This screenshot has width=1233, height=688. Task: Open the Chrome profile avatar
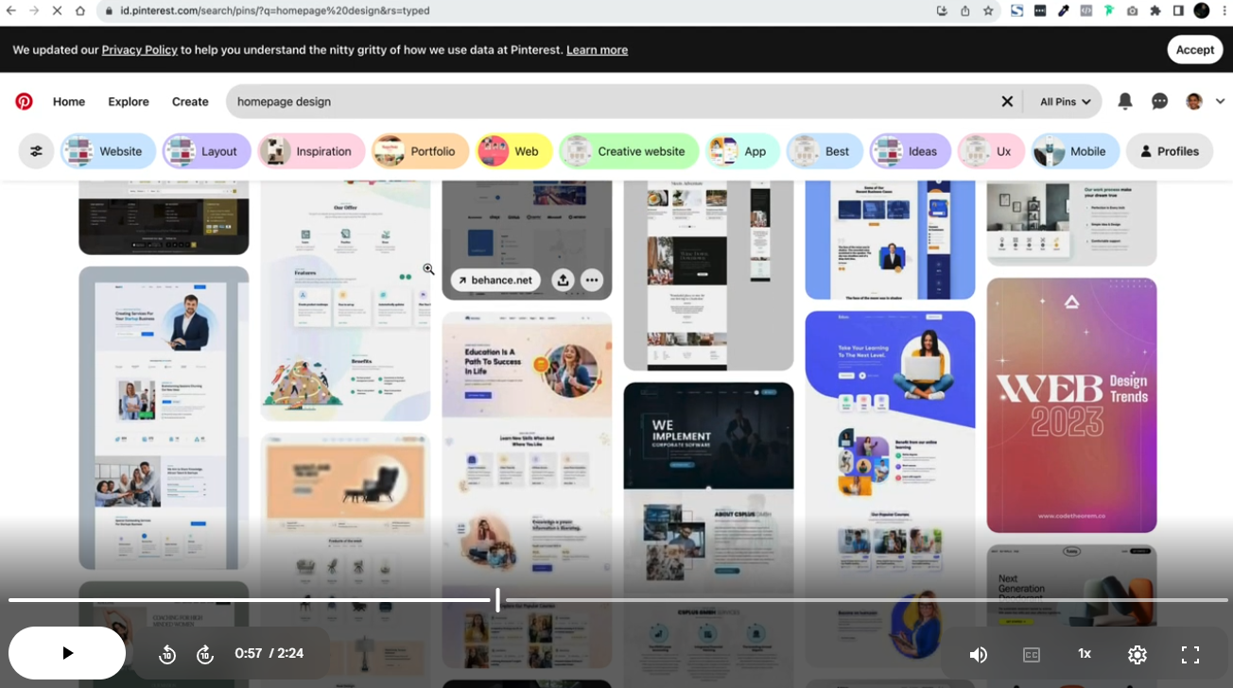pos(1202,10)
